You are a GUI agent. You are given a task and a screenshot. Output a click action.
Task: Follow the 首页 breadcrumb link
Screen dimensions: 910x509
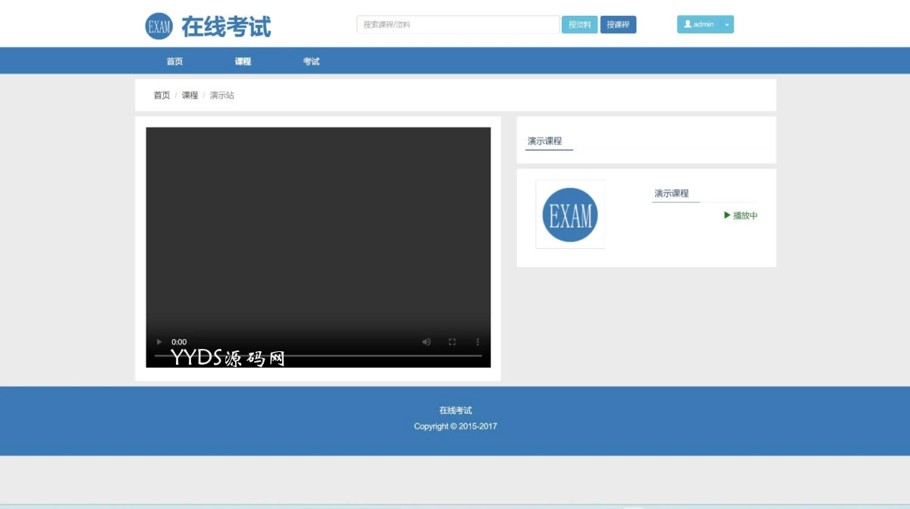tap(162, 96)
